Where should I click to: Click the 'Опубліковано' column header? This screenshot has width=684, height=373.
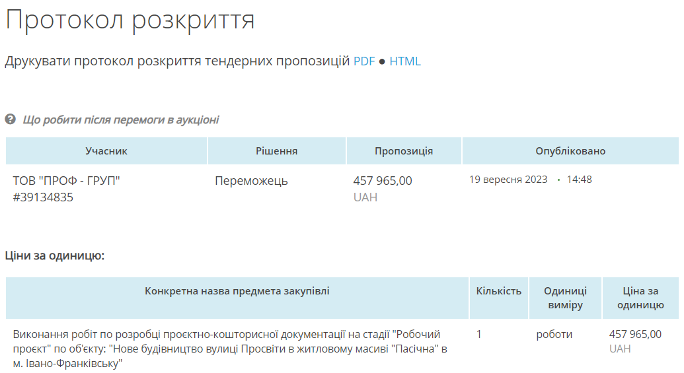tap(570, 151)
